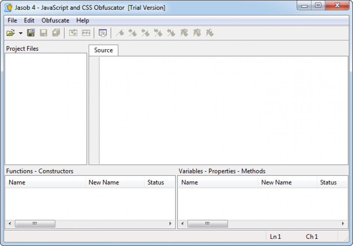Click the seventh grayed flag icon in the toolbar
The width and height of the screenshot is (353, 246).
point(197,33)
